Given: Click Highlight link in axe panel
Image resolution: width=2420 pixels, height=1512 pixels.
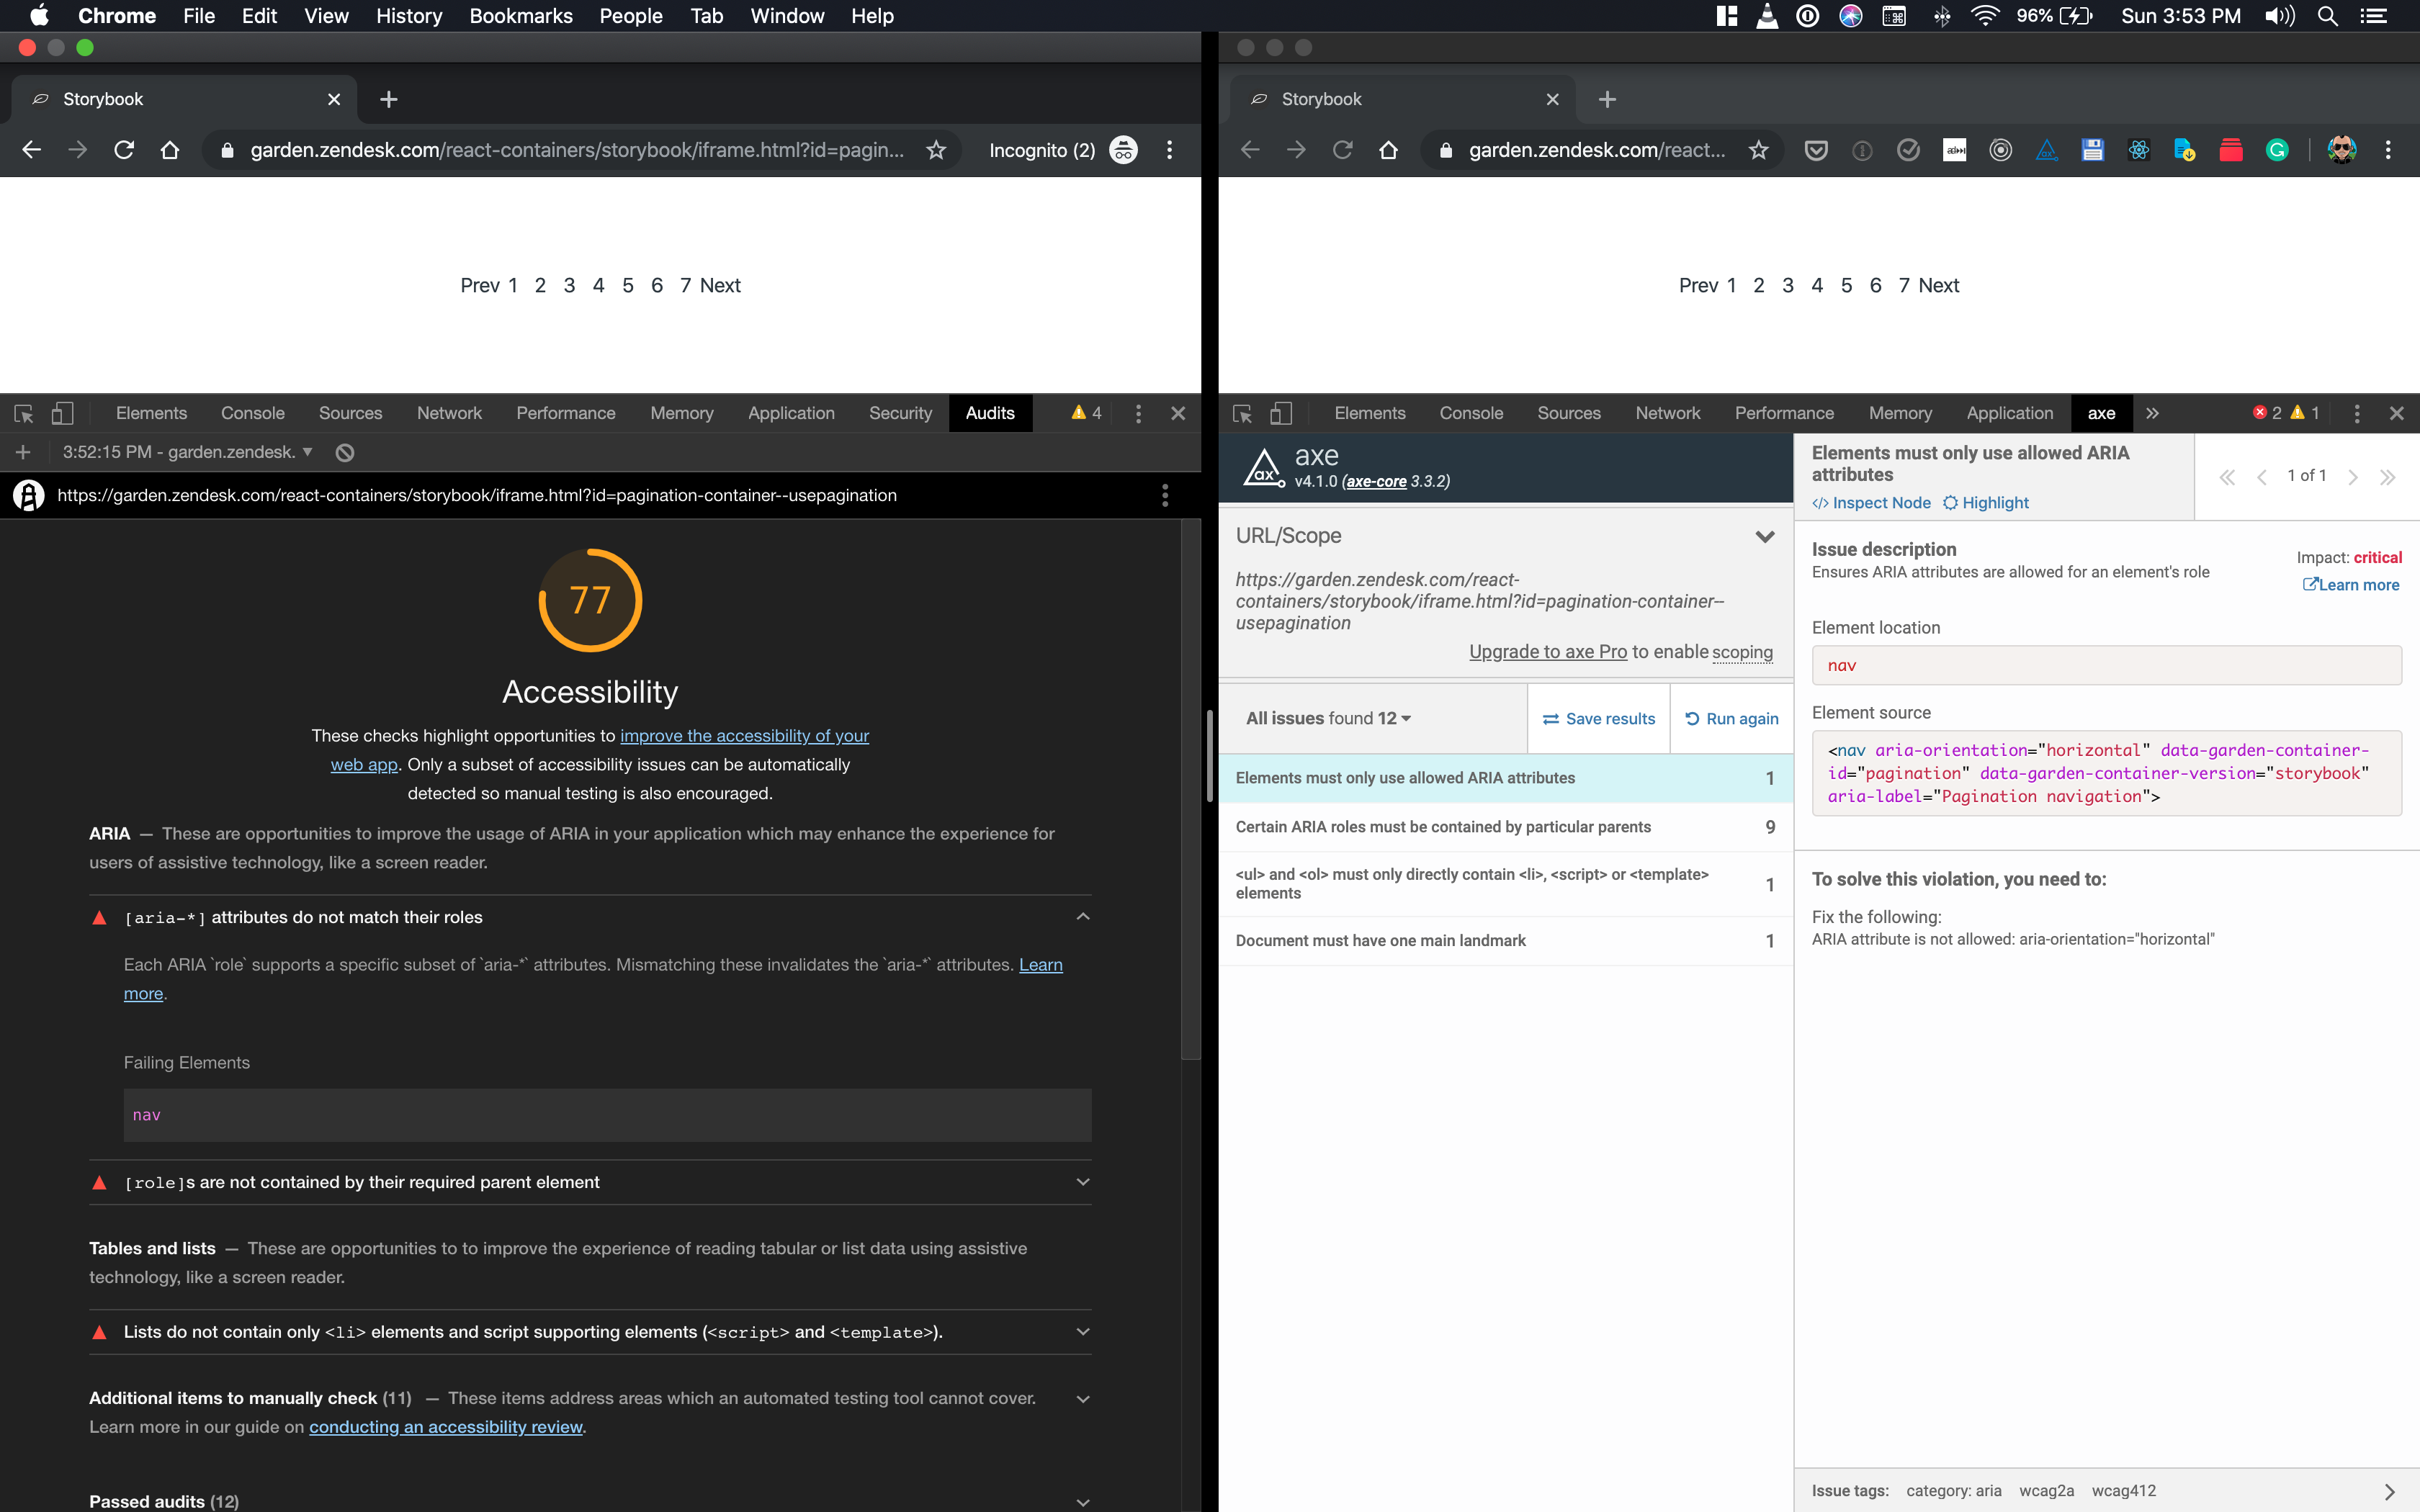Looking at the screenshot, I should pyautogui.click(x=1986, y=503).
